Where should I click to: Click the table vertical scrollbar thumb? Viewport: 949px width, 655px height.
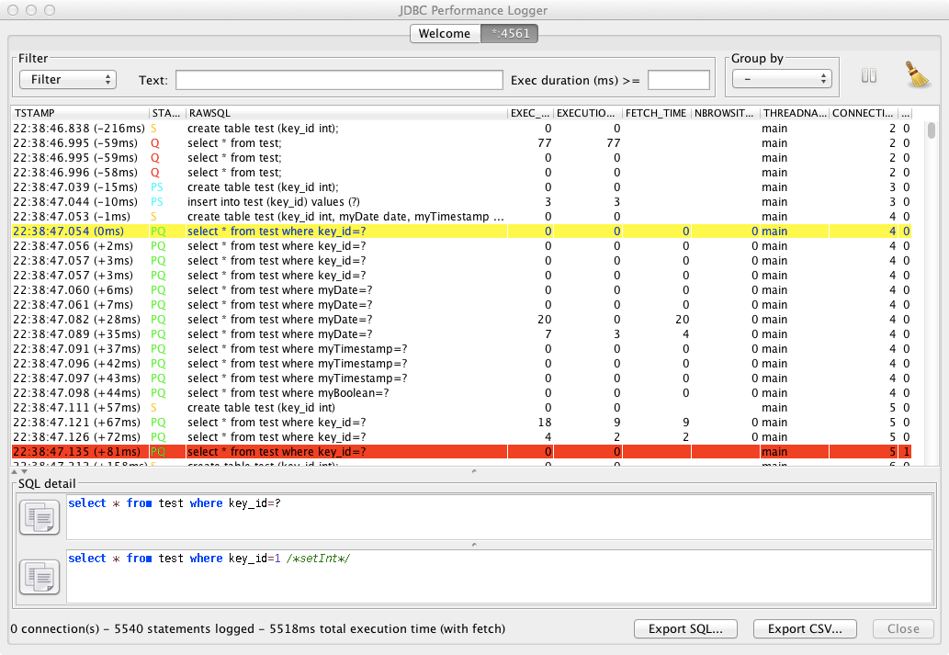932,130
